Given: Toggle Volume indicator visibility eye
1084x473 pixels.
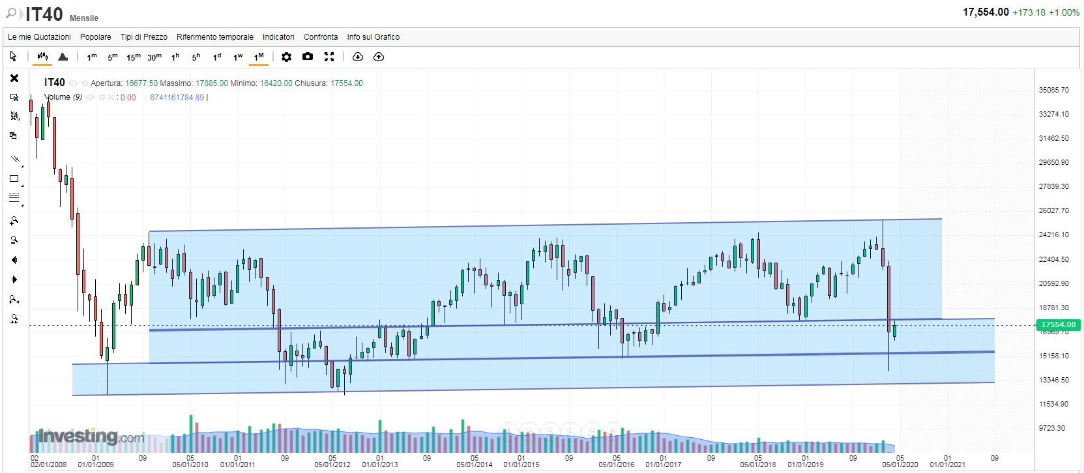Looking at the screenshot, I should click(x=90, y=97).
